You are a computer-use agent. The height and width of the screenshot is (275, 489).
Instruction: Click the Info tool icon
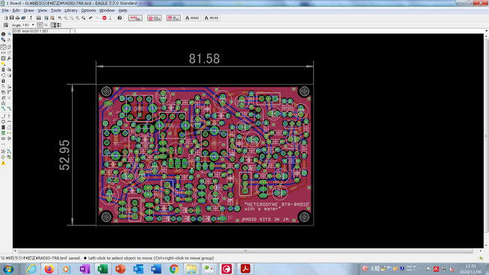3,33
